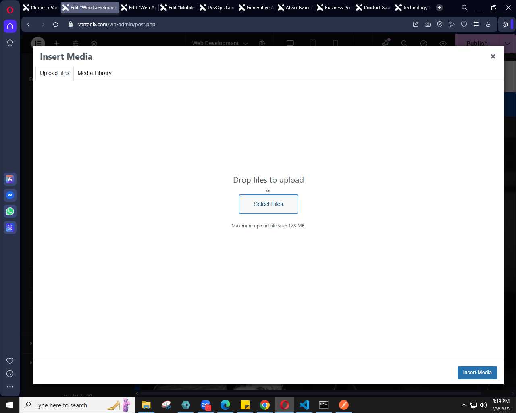516x413 pixels.
Task: Open the sidebar heart pinboards icon
Action: click(x=10, y=361)
